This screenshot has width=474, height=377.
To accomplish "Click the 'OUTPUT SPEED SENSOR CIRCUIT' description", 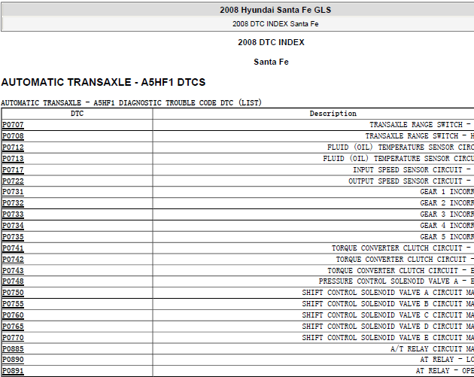I will click(406, 181).
